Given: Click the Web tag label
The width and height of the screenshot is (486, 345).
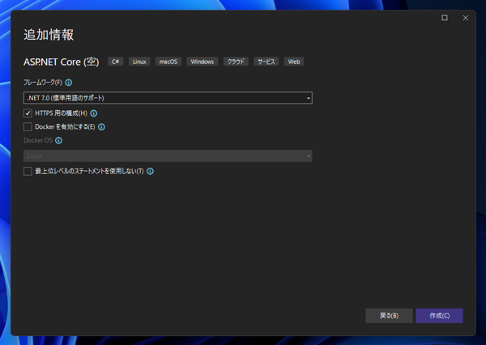Looking at the screenshot, I should 294,62.
